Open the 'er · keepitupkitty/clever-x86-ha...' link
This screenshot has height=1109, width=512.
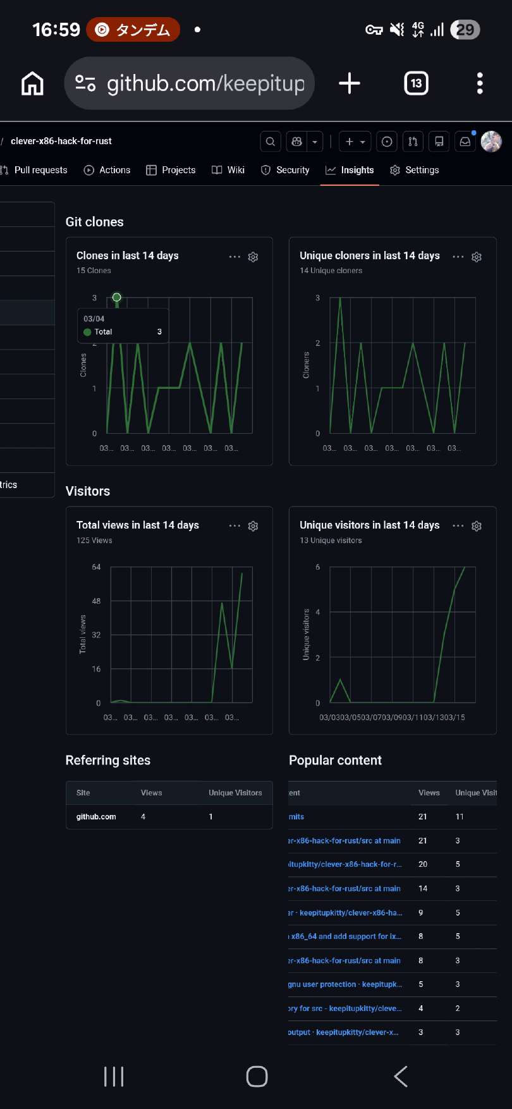[x=344, y=913]
